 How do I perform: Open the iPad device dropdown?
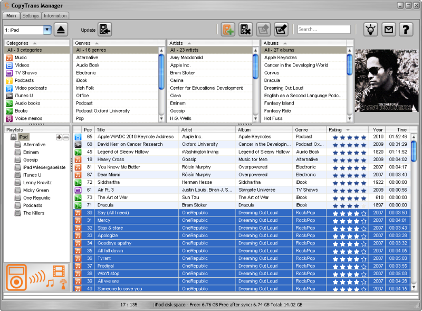(47, 30)
